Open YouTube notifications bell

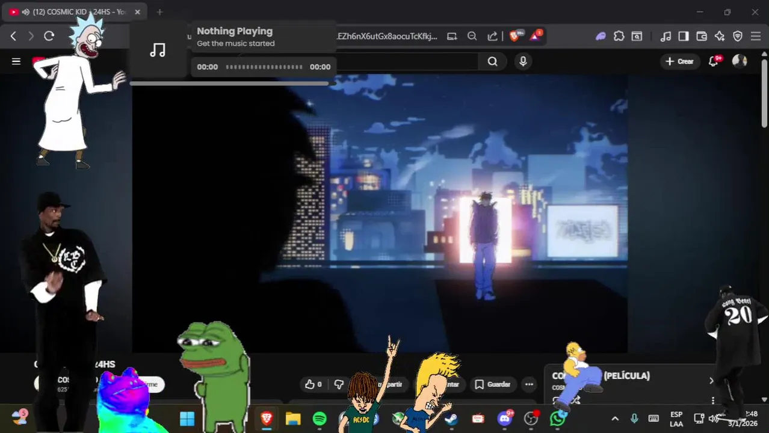(x=714, y=61)
